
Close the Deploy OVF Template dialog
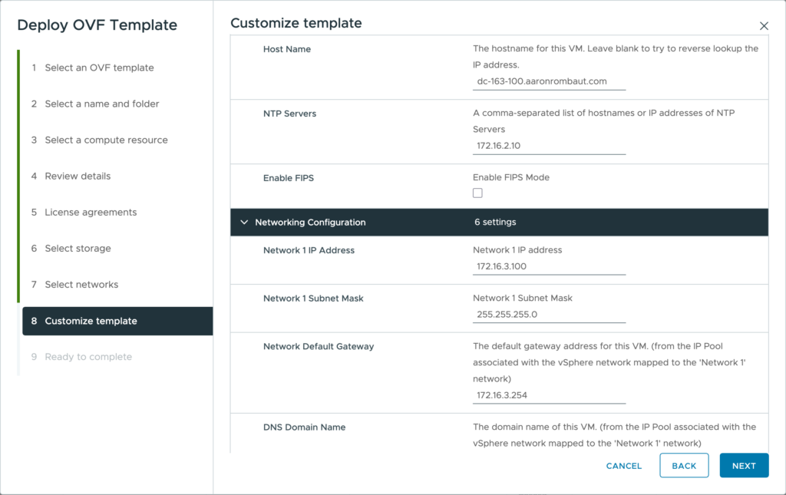click(764, 26)
